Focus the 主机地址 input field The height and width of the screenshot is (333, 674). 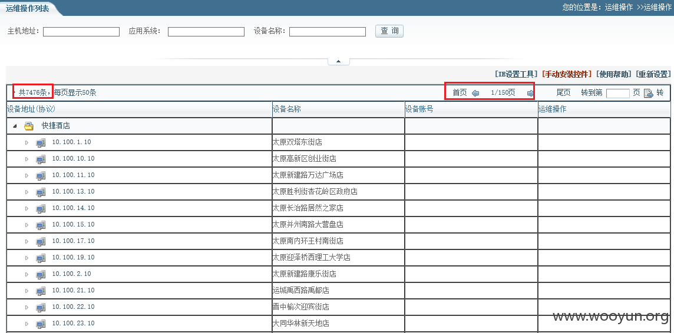click(x=81, y=32)
